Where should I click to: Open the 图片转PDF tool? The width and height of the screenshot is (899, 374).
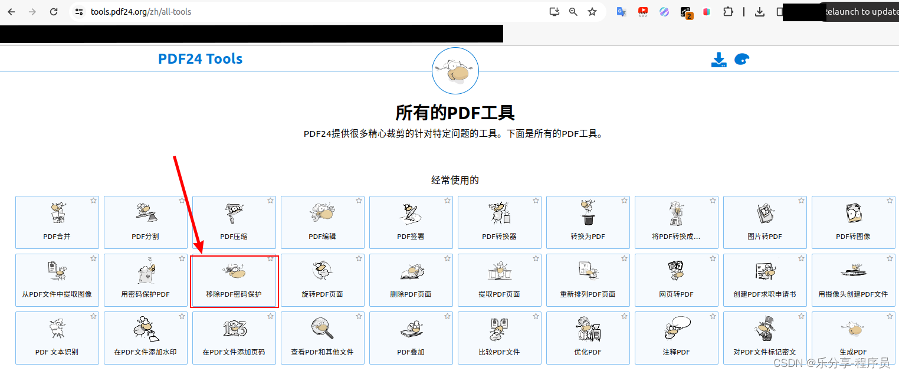click(765, 222)
